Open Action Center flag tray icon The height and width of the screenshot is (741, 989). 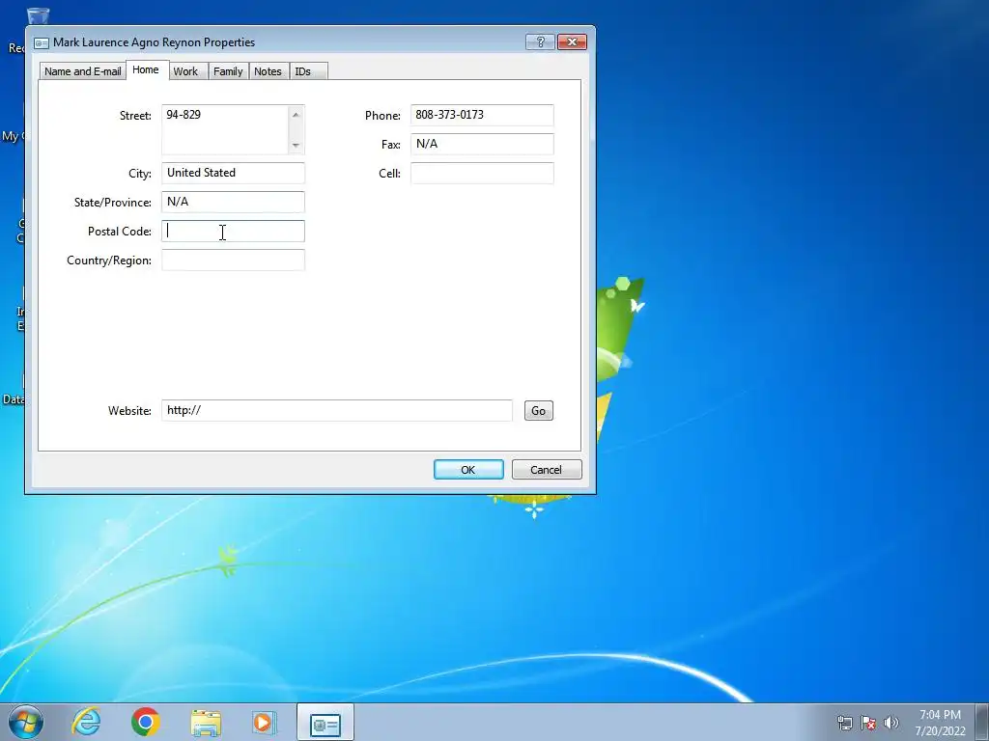coord(868,723)
